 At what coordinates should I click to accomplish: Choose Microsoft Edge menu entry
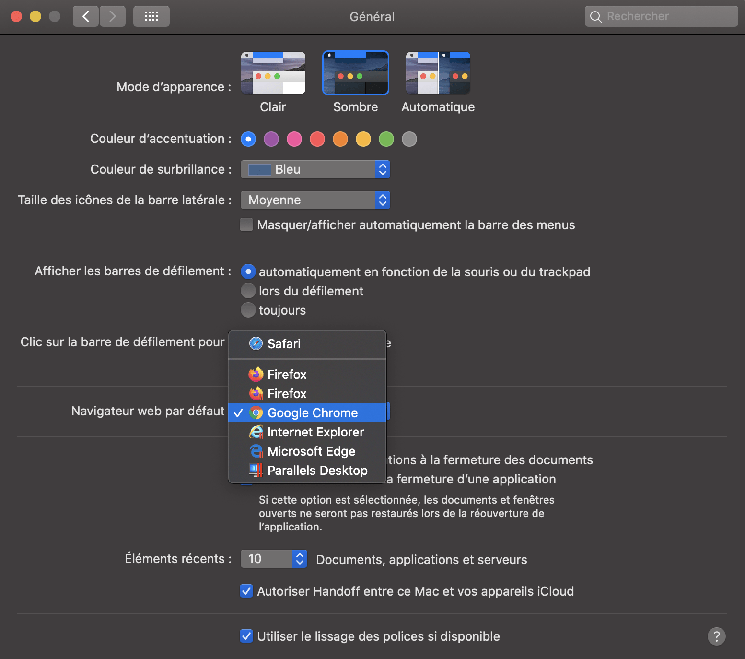[307, 451]
